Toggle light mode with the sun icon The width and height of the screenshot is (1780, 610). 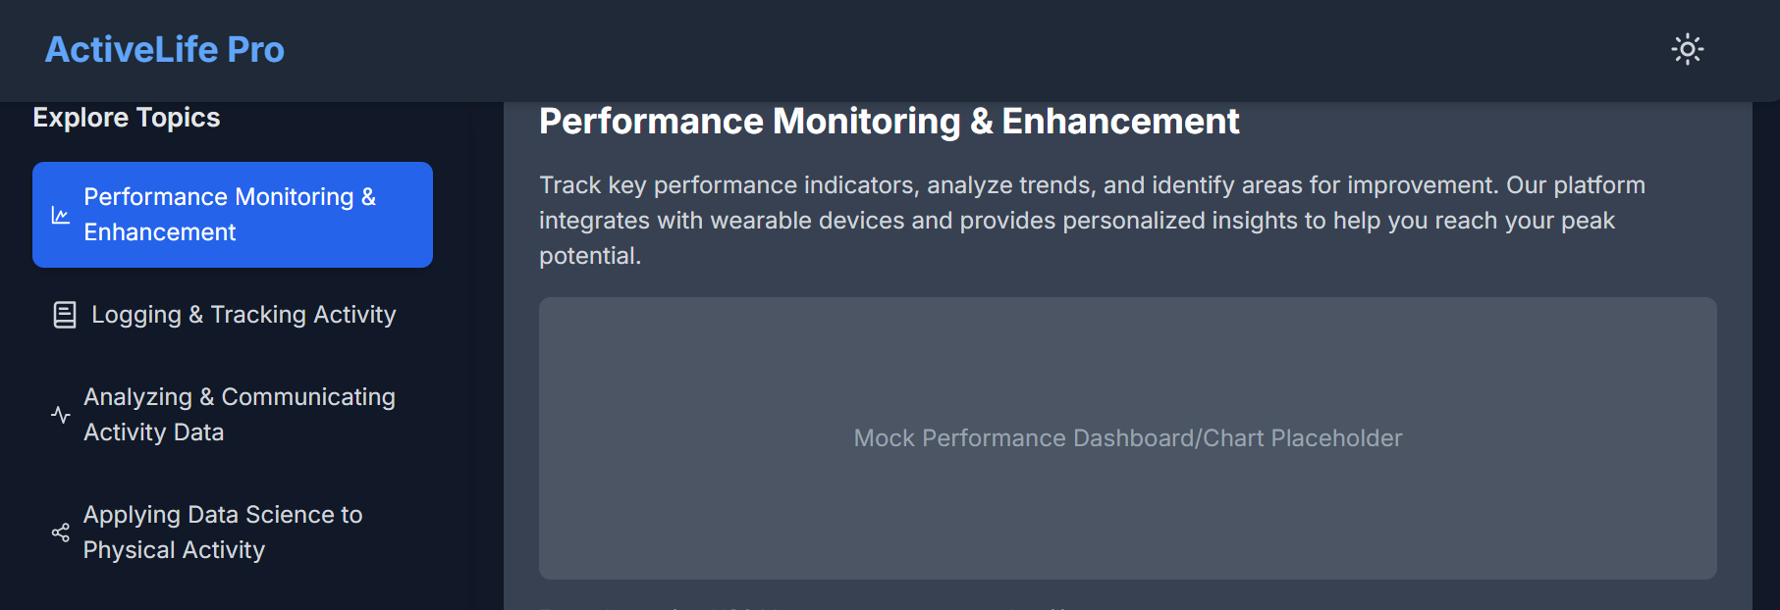[1687, 49]
